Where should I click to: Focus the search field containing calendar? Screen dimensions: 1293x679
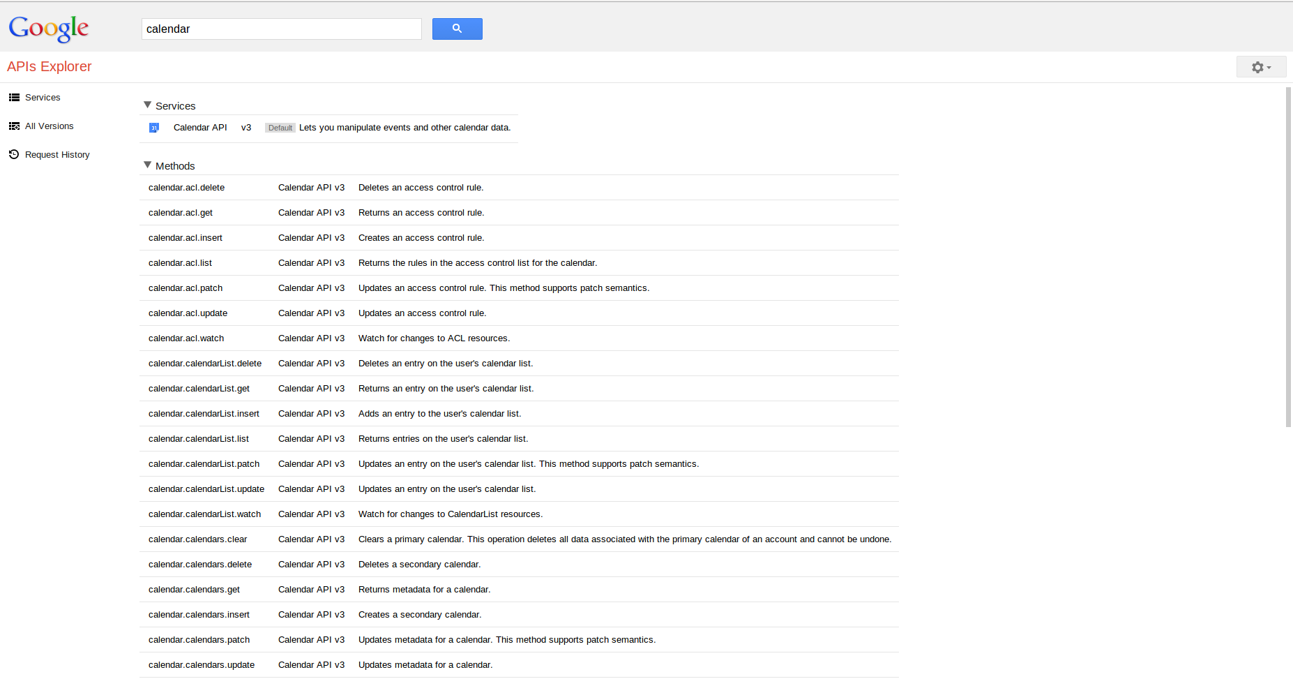point(282,29)
